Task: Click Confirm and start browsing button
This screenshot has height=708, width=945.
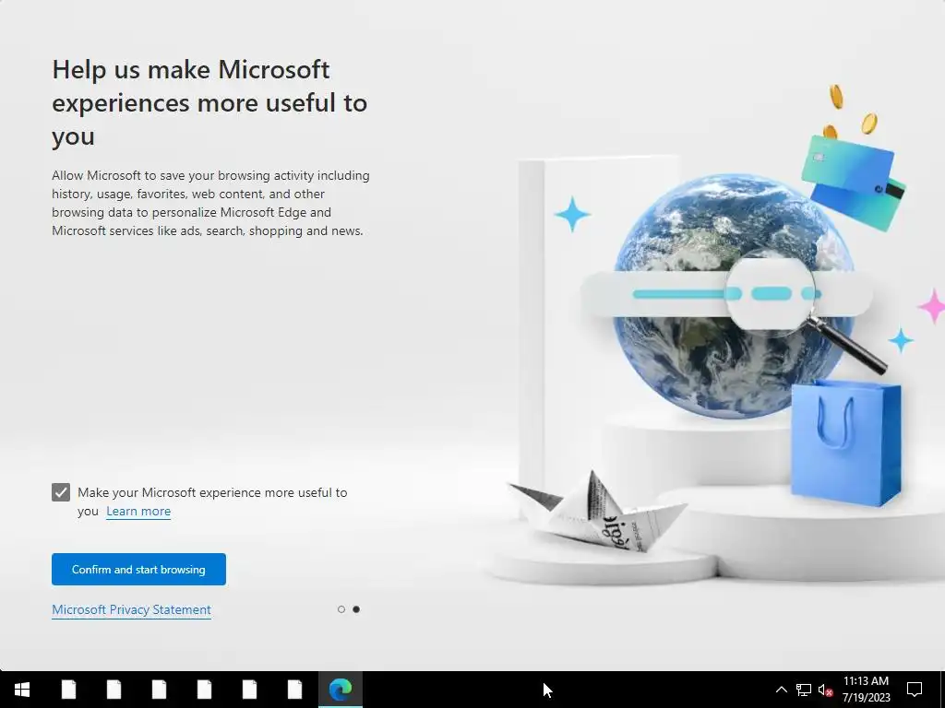Action: click(x=138, y=569)
